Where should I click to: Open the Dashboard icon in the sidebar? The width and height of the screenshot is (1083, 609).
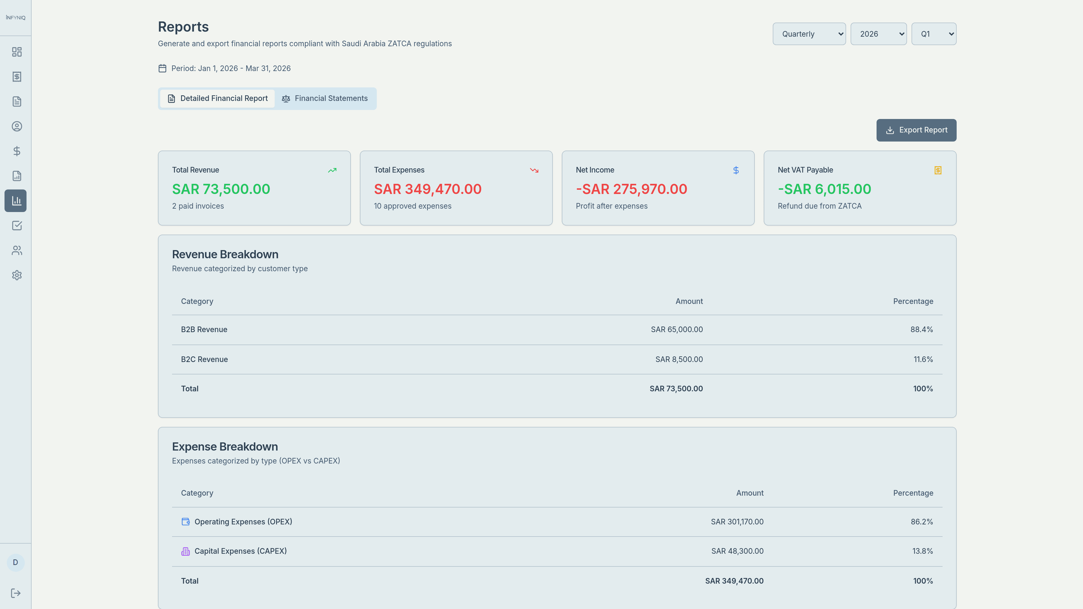16,52
